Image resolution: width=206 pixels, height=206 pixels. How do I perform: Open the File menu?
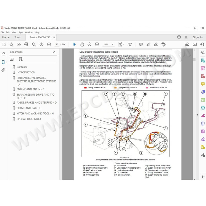click(x=2, y=32)
